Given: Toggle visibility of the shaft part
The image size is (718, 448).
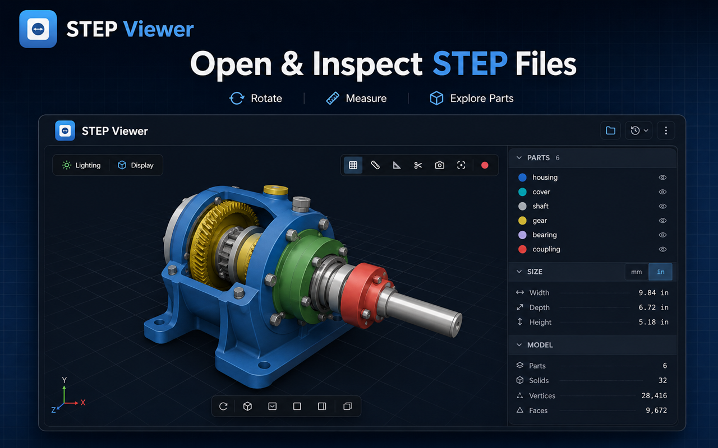Looking at the screenshot, I should click(x=662, y=206).
